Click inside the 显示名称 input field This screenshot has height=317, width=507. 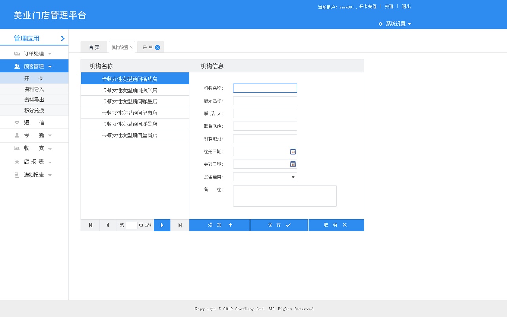click(265, 101)
